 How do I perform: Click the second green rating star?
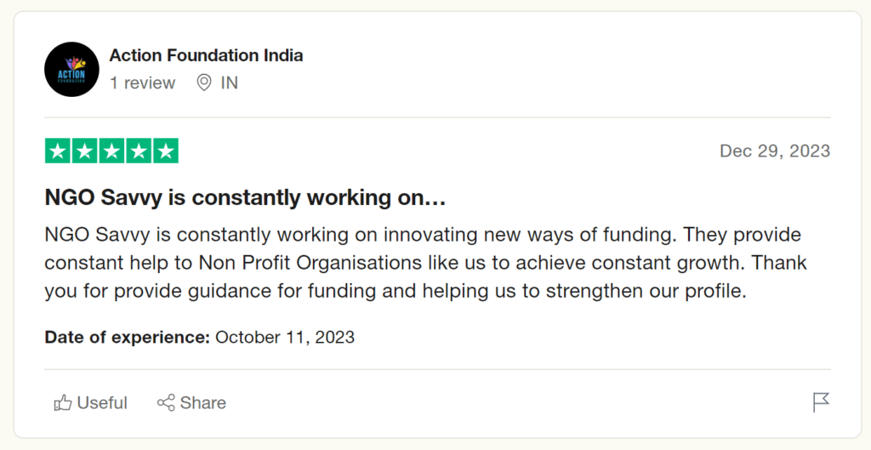click(x=85, y=151)
